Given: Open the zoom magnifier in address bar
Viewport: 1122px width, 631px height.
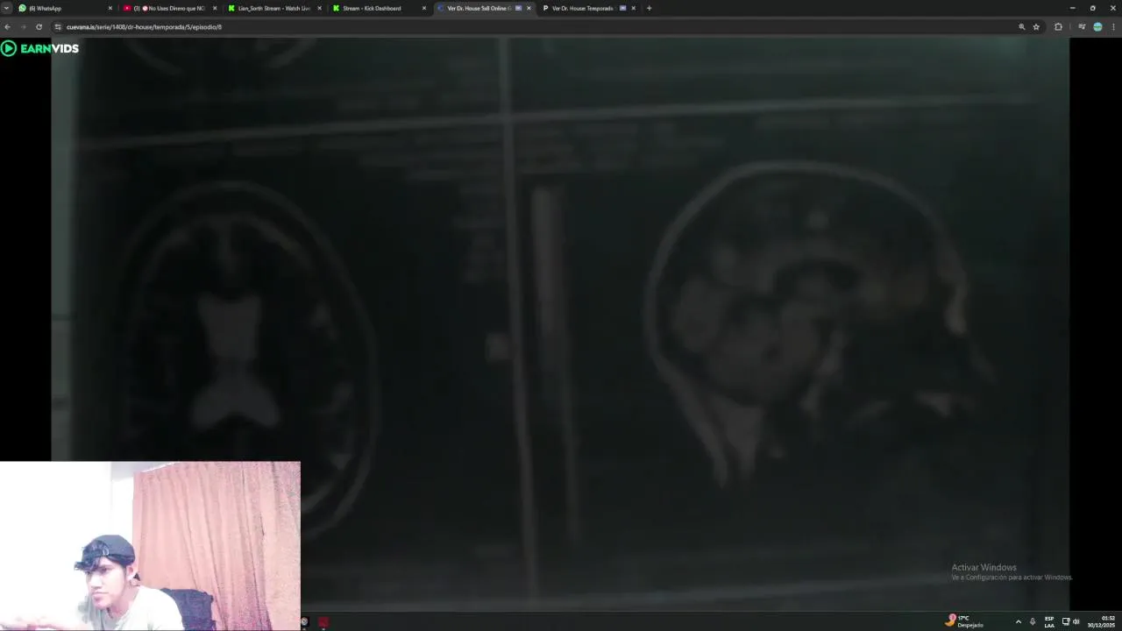Looking at the screenshot, I should click(1021, 27).
